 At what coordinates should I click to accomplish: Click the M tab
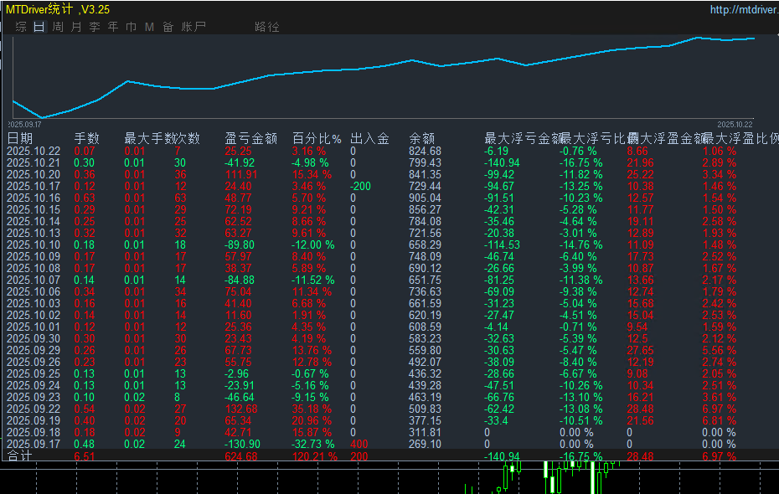[x=149, y=27]
